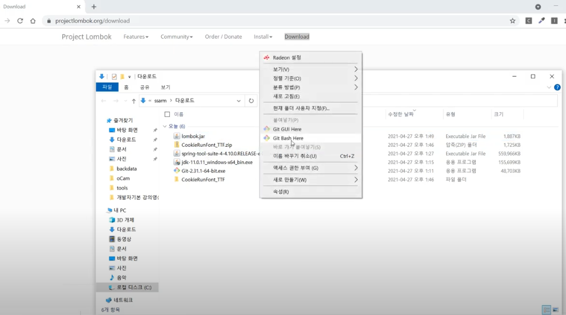Viewport: 566px width, 315px height.
Task: Open the Community dropdown menu
Action: [177, 37]
